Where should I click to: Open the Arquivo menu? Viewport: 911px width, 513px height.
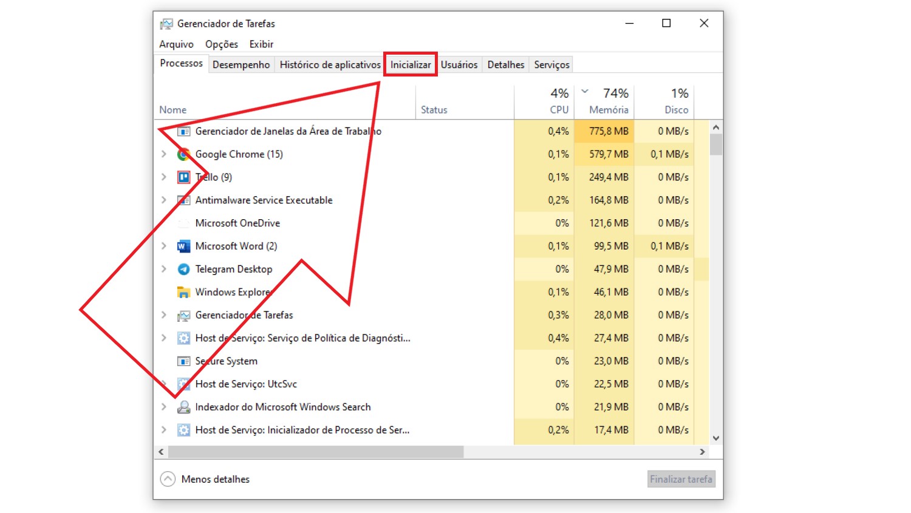(176, 44)
